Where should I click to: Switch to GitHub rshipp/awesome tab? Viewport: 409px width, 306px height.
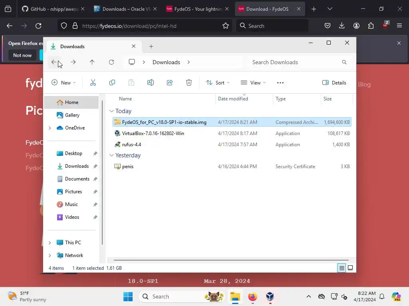[x=53, y=9]
